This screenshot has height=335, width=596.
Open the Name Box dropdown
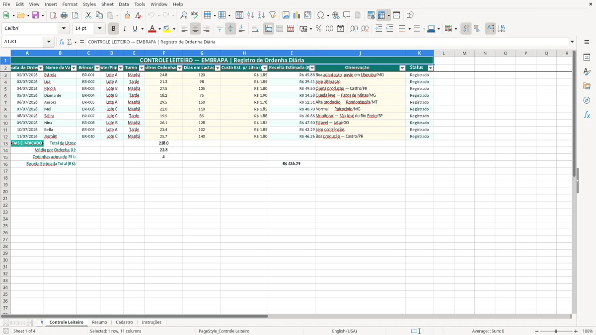pos(49,42)
